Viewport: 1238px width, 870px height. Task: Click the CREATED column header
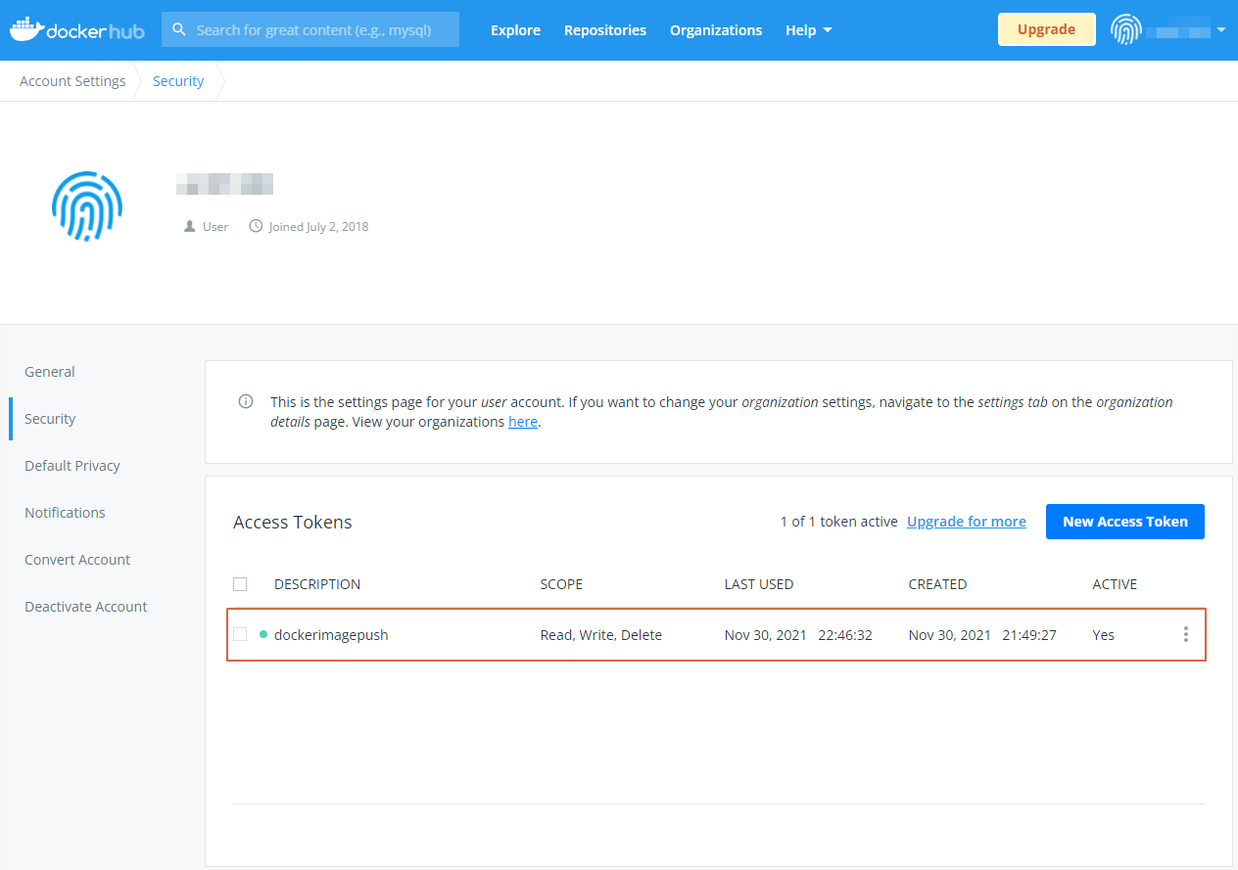tap(937, 584)
